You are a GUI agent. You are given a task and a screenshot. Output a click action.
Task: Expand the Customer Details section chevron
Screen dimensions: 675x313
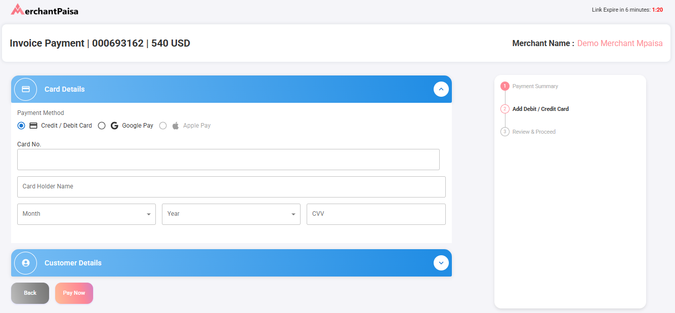pyautogui.click(x=441, y=263)
